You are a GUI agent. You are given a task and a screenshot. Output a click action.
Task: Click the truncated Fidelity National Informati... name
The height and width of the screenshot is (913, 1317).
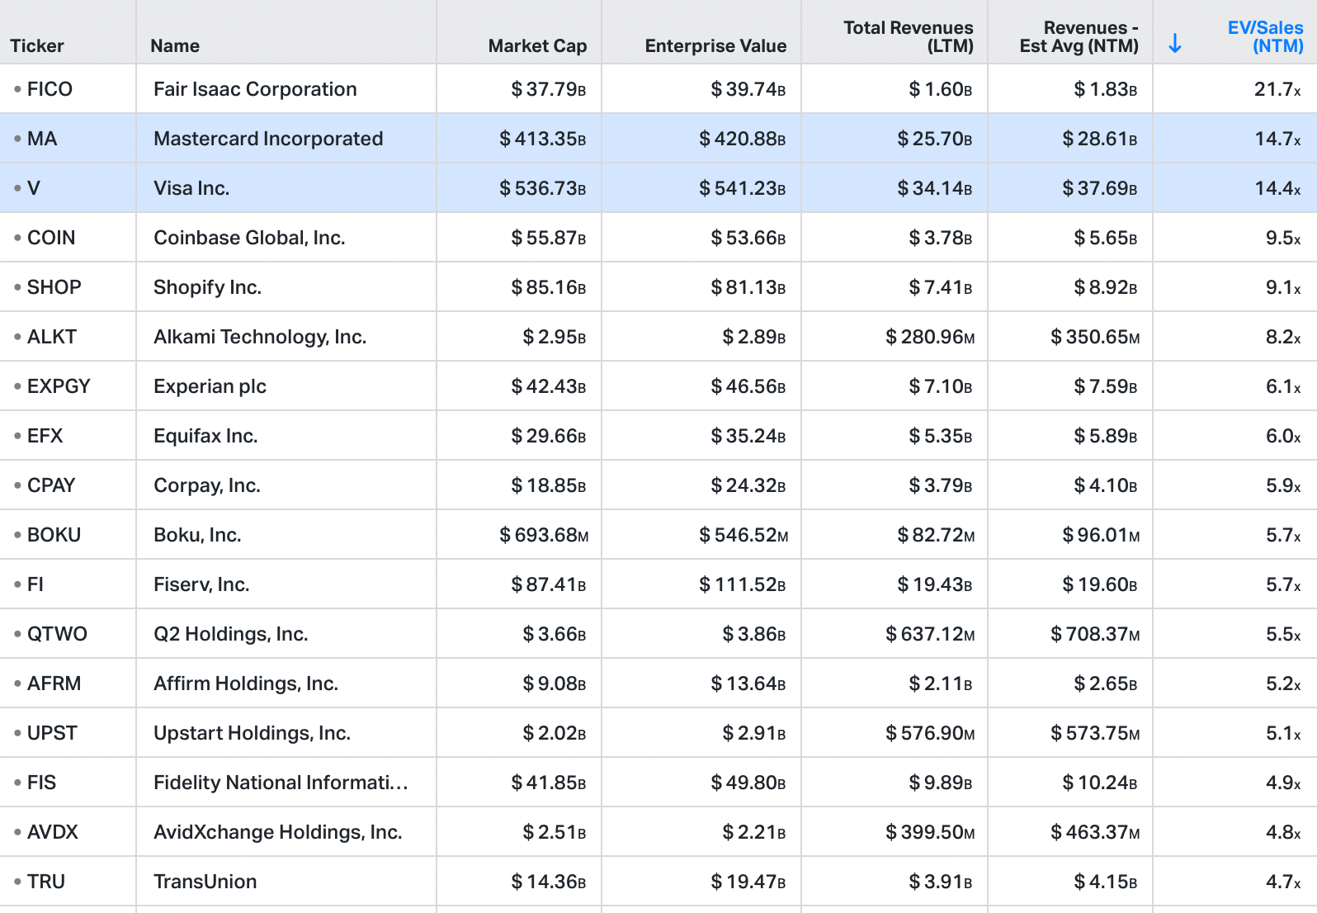(281, 783)
